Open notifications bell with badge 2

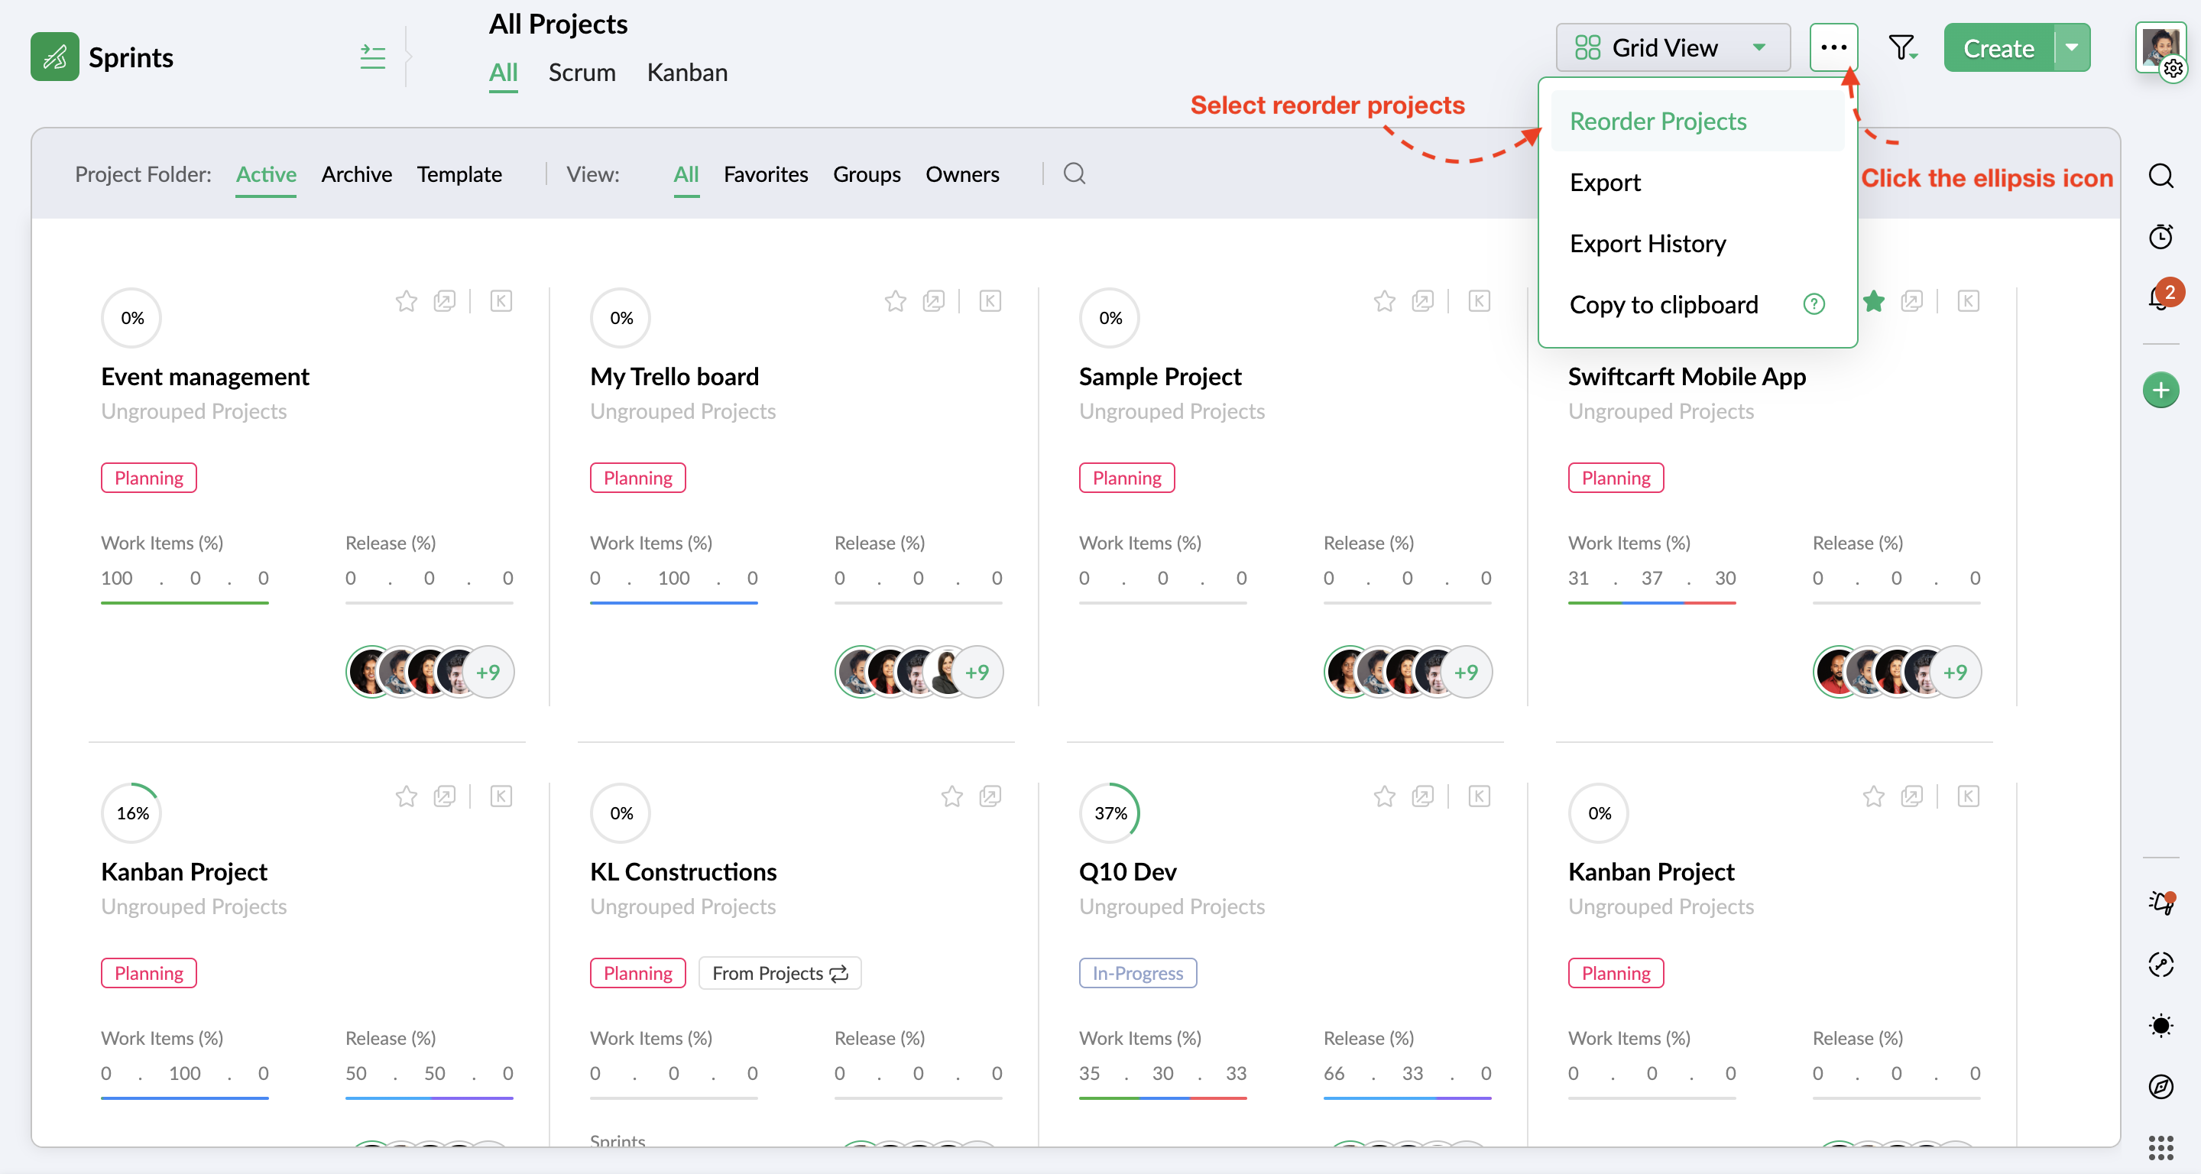click(2159, 297)
